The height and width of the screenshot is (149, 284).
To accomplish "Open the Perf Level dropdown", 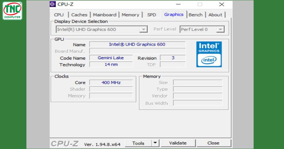I will coord(220,29).
